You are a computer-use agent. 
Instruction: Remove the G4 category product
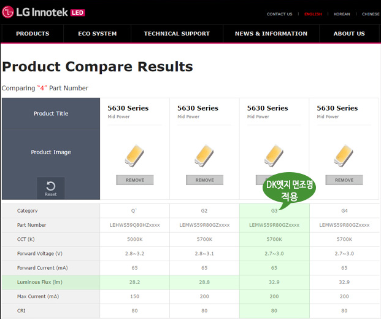pyautogui.click(x=344, y=180)
